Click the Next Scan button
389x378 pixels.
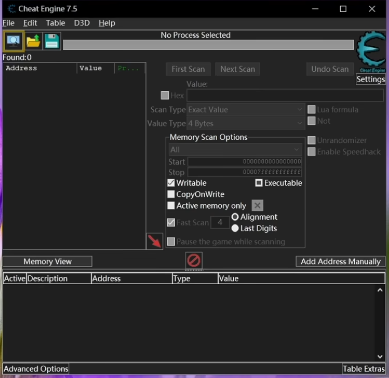[x=237, y=69]
